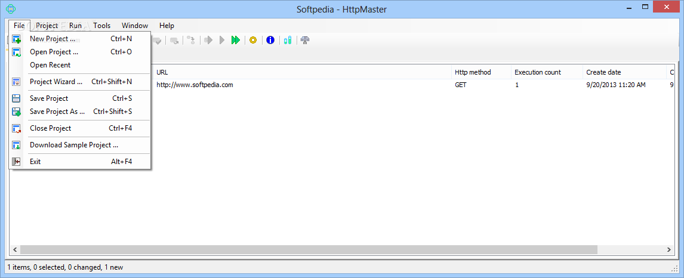Open the Help menu
Image resolution: width=684 pixels, height=278 pixels.
(x=167, y=25)
